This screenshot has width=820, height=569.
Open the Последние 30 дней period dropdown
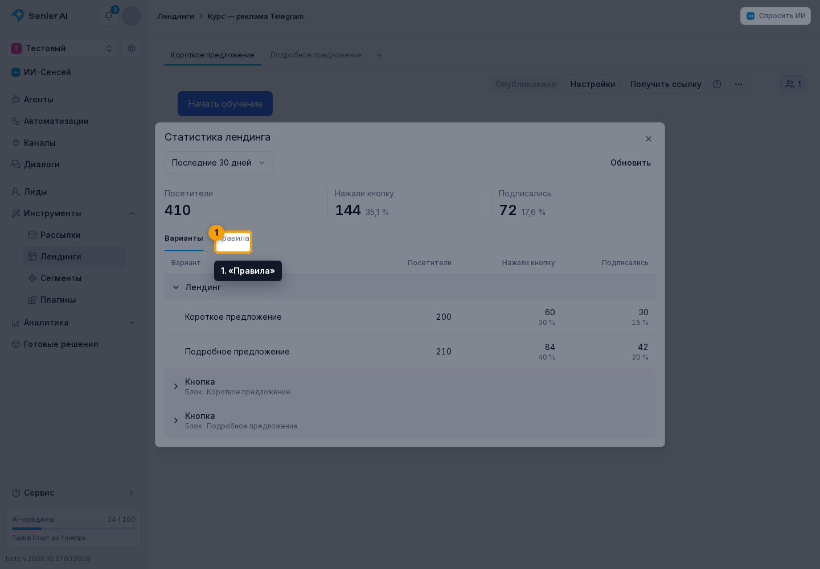coord(219,163)
